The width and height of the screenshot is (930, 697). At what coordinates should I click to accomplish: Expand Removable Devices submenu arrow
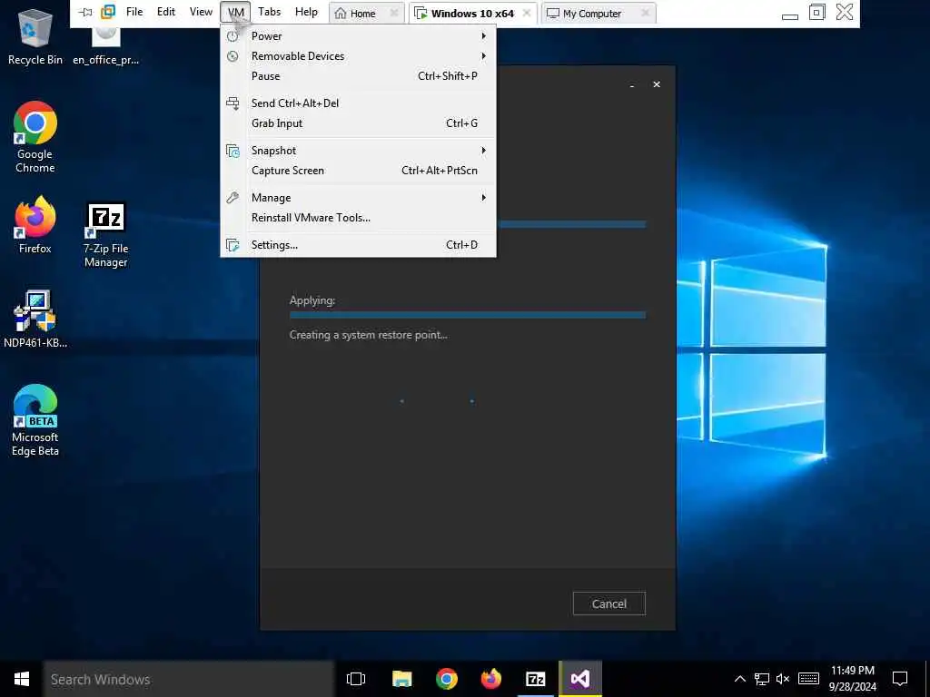pyautogui.click(x=484, y=55)
